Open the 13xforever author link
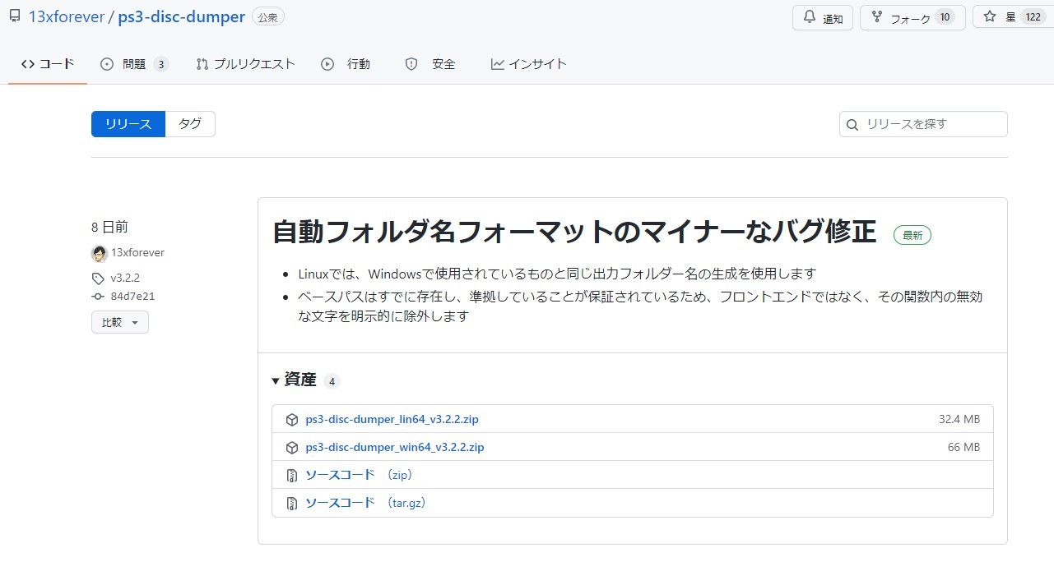1054x571 pixels. [137, 253]
